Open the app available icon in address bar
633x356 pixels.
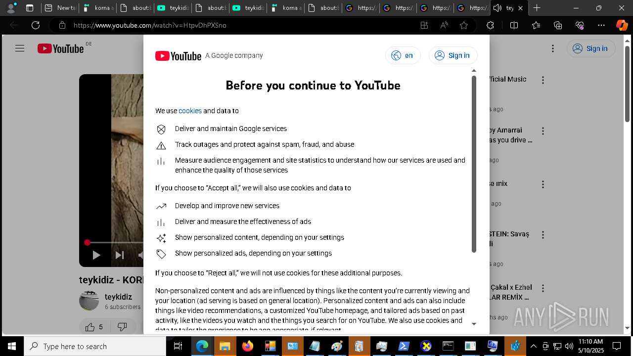(x=424, y=25)
